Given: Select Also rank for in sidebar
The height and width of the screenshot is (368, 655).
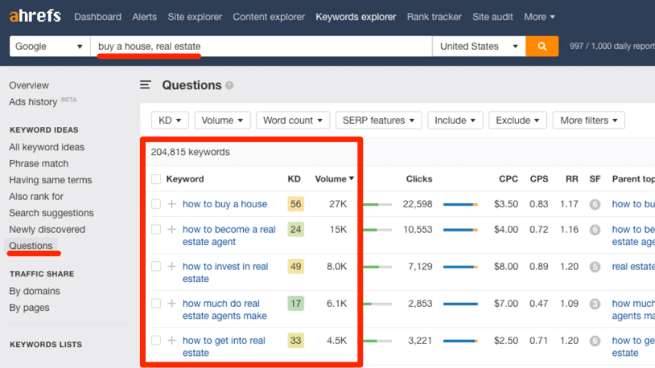Looking at the screenshot, I should (x=36, y=196).
